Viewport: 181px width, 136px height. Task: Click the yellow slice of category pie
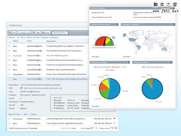coord(105,83)
